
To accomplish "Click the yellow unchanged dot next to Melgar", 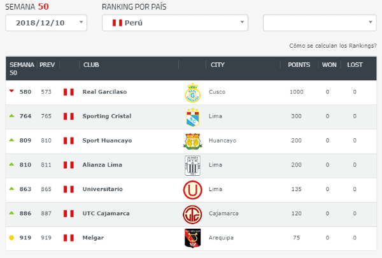I will pyautogui.click(x=11, y=238).
